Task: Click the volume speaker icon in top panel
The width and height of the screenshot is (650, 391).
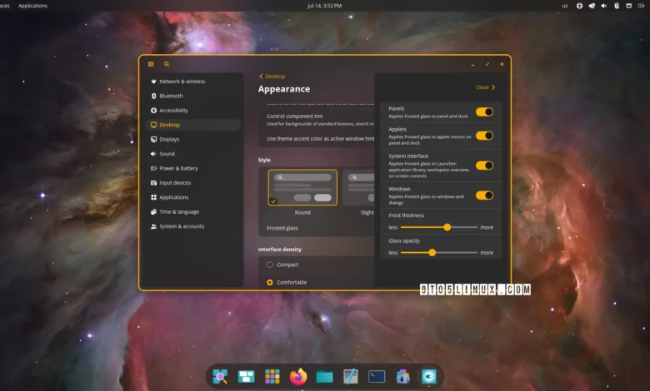Action: click(604, 6)
